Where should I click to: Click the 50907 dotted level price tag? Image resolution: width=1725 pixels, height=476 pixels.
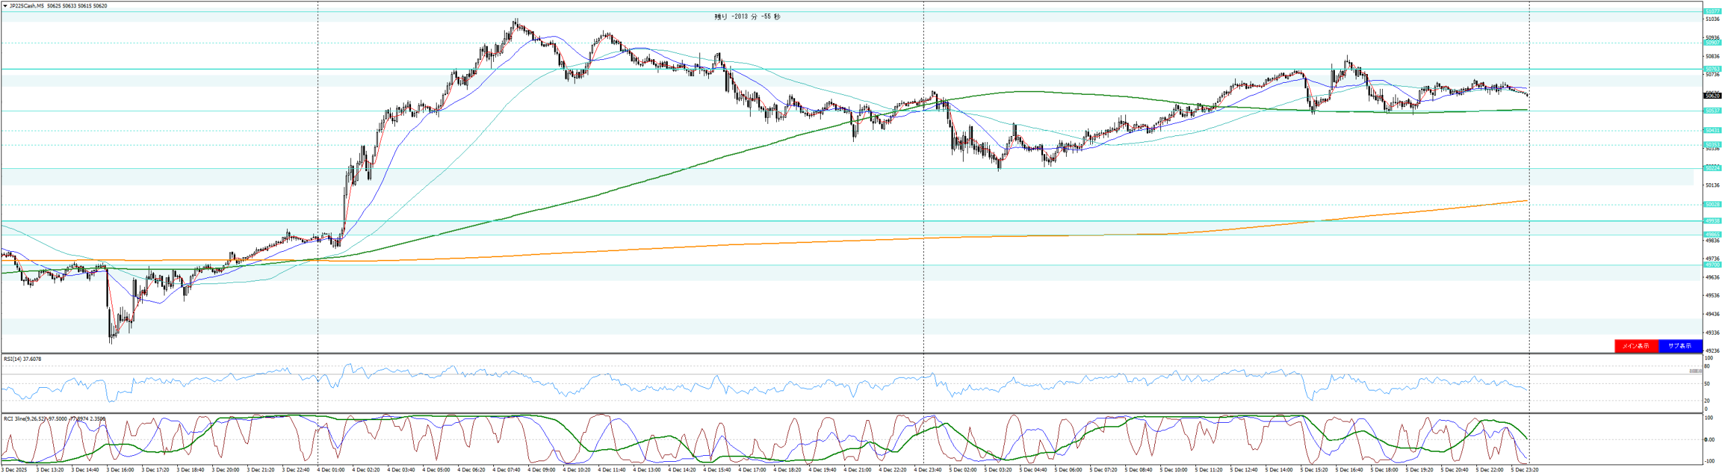tap(1712, 42)
